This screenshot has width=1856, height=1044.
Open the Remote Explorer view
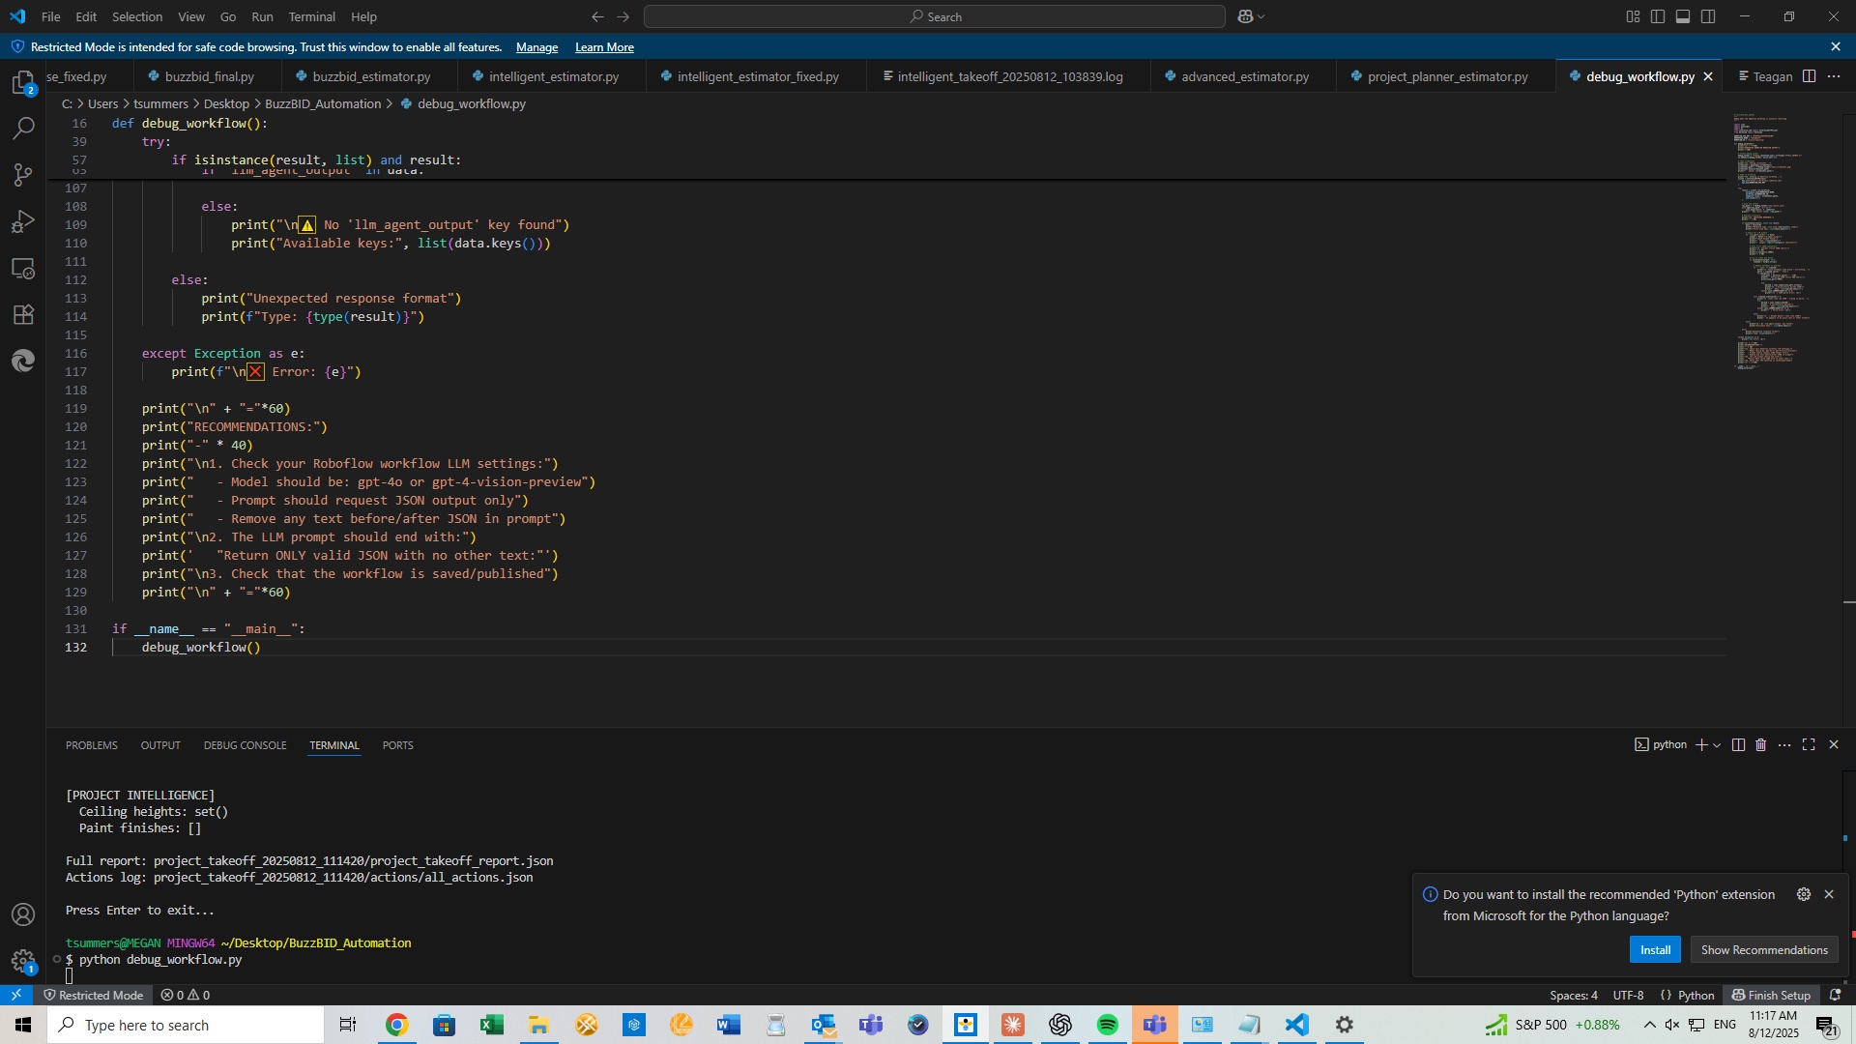(23, 268)
